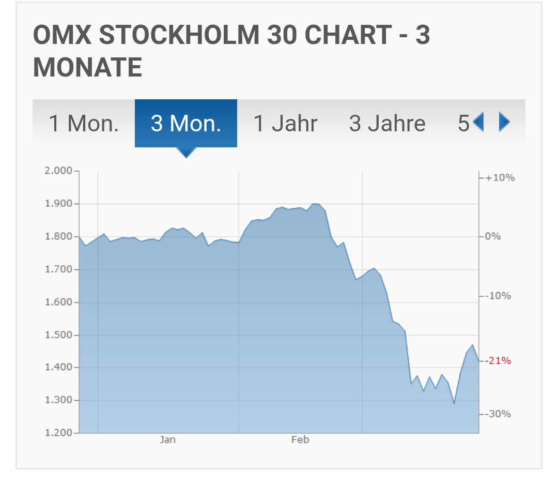The image size is (558, 485).
Task: Click the OMX Stockholm 30 chart title
Action: (231, 51)
